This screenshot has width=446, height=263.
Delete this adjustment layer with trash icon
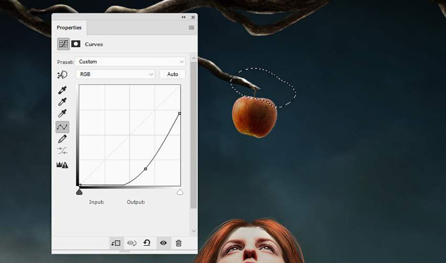pos(178,243)
